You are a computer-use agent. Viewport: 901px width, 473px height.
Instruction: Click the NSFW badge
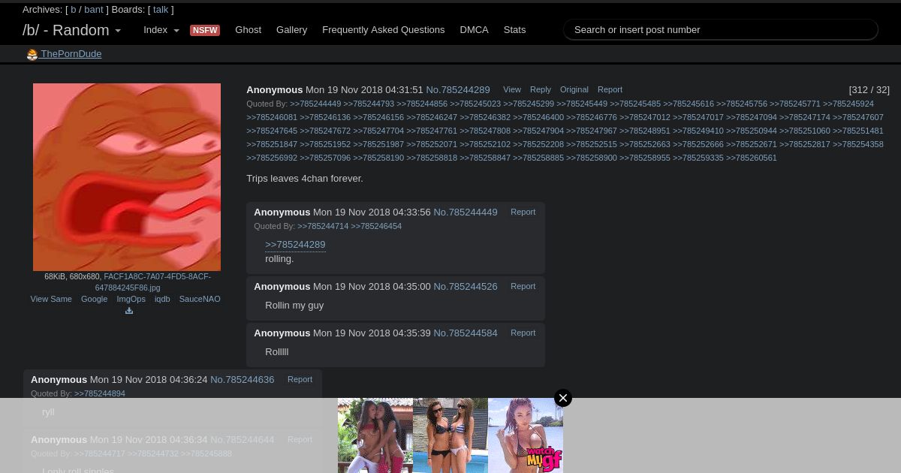tap(205, 30)
